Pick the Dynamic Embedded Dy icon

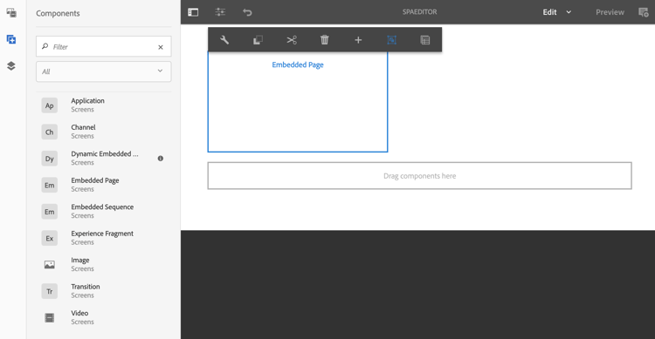tap(49, 159)
